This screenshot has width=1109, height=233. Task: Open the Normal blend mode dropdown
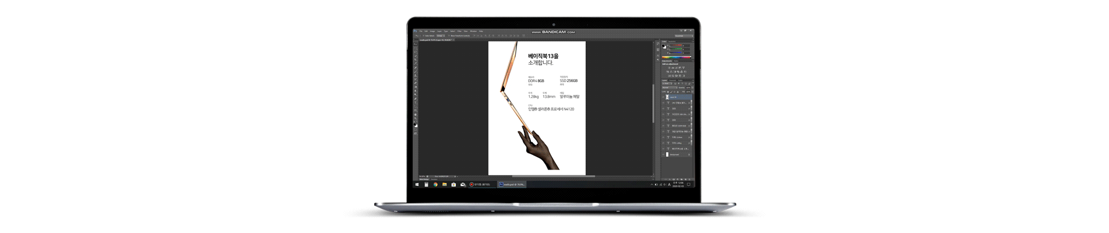coord(669,87)
